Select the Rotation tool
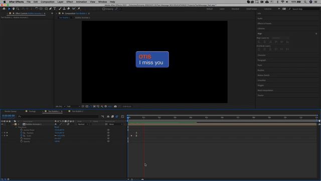 37,9
